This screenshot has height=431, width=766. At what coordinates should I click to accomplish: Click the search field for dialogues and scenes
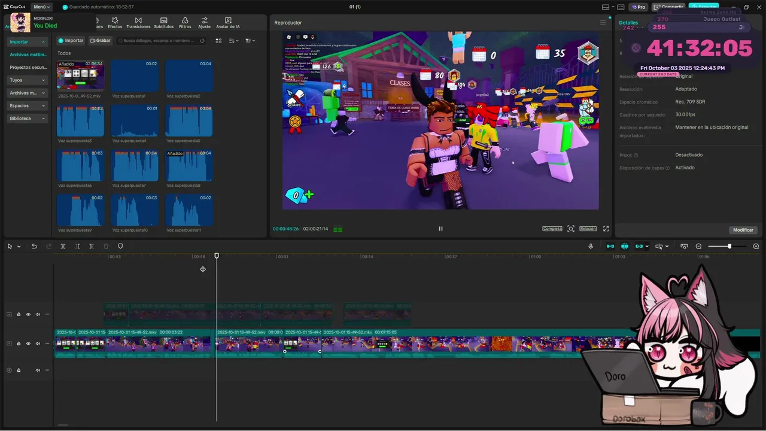(162, 41)
